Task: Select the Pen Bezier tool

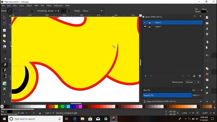Action: tap(5, 59)
